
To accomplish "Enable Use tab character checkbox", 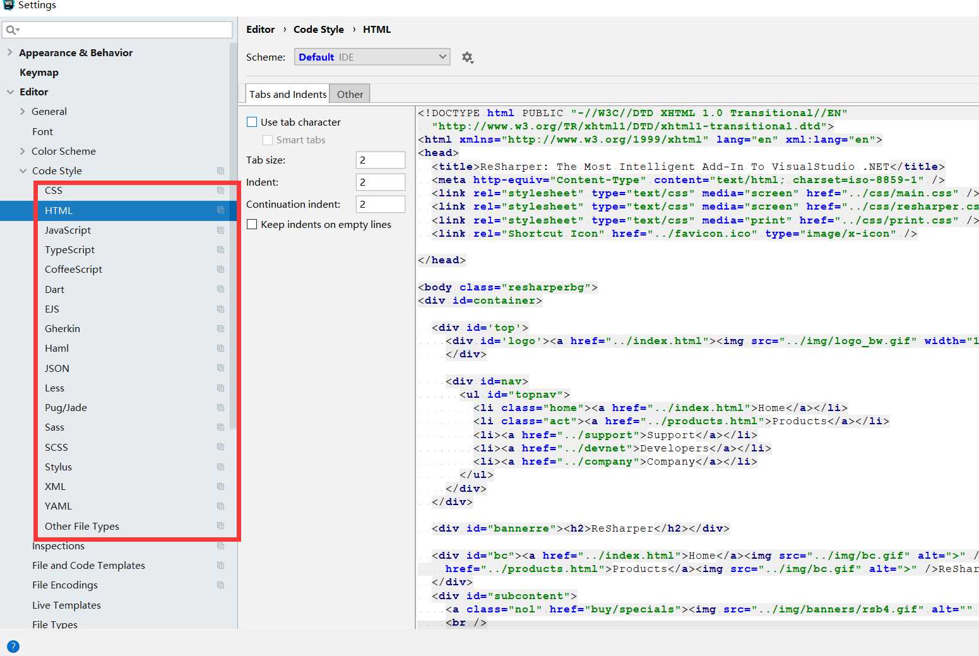I will pos(252,122).
